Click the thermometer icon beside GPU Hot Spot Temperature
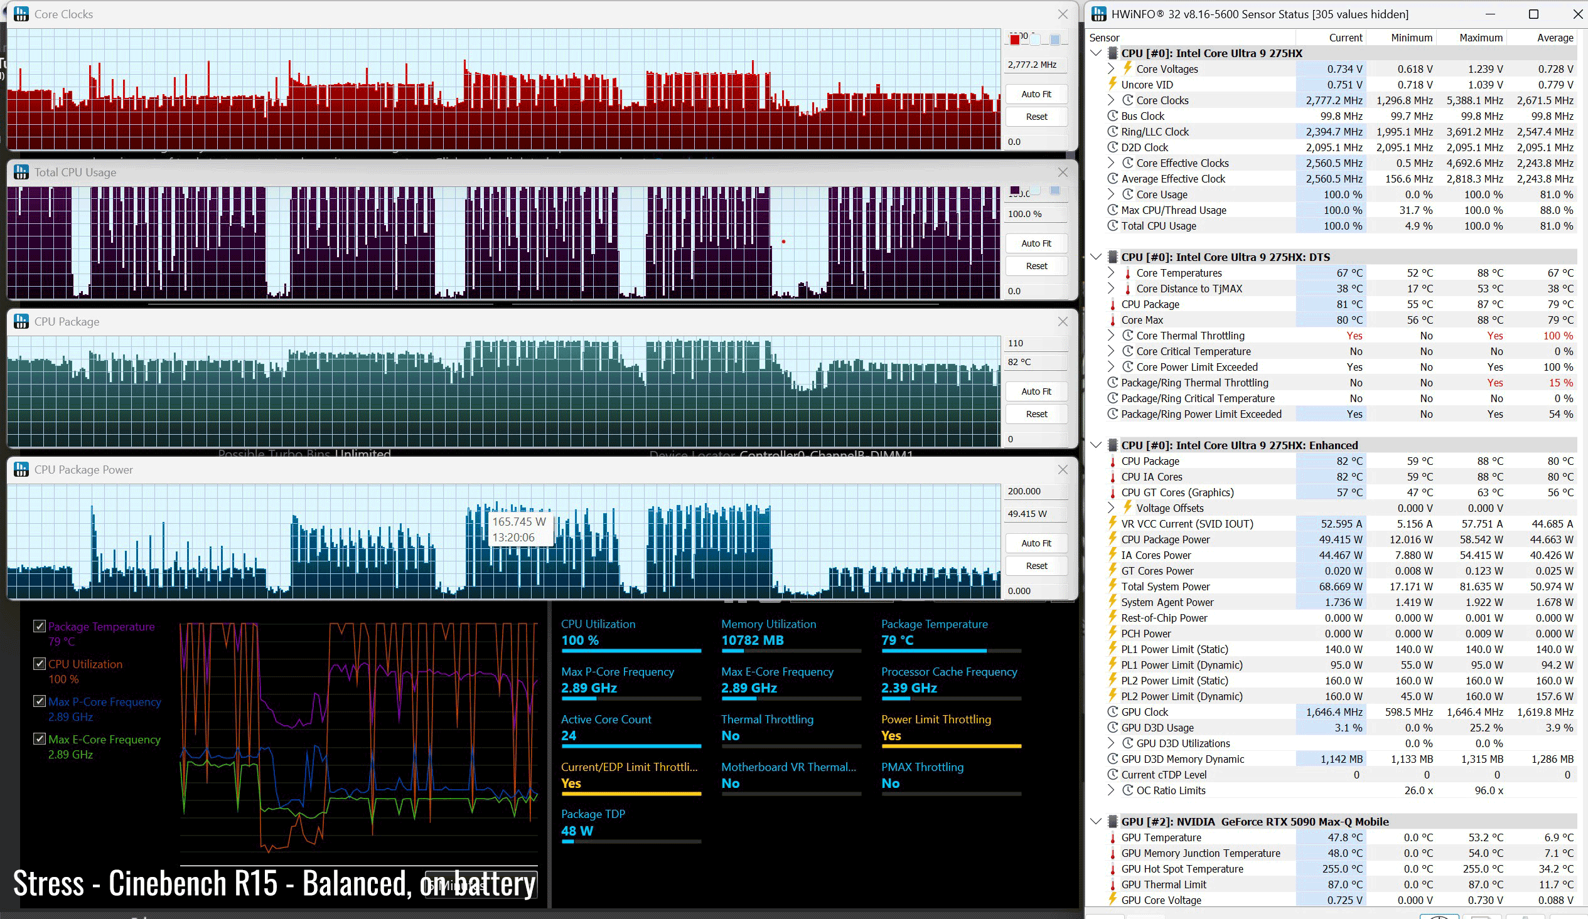1588x919 pixels. [x=1113, y=869]
